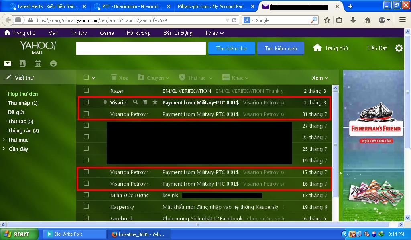Check the Minh Đức Lương message checkbox
The width and height of the screenshot is (411, 240).
[x=86, y=195]
